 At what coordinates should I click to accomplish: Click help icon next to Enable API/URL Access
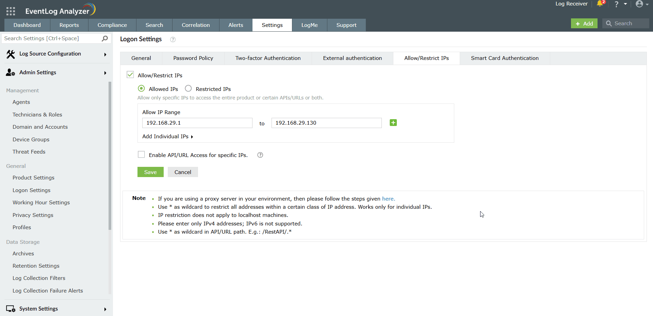coord(260,155)
